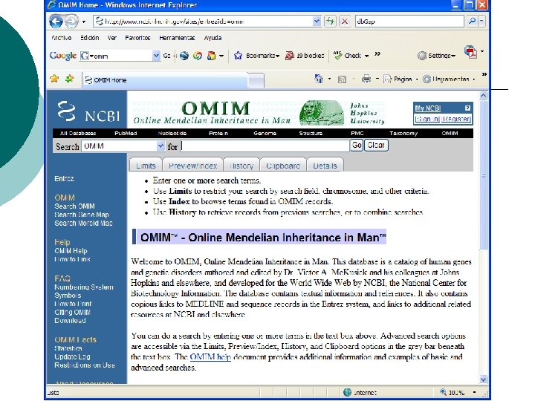This screenshot has width=535, height=401.
Task: Click the magnifier search icon beside dbGap
Action: click(x=473, y=21)
